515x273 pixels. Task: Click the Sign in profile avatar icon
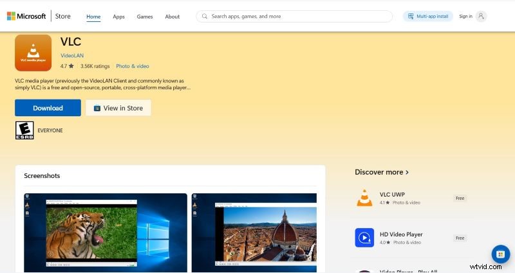click(481, 16)
